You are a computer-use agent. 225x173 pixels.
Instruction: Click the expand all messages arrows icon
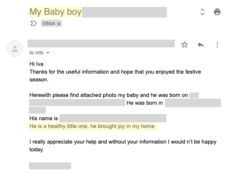202,12
